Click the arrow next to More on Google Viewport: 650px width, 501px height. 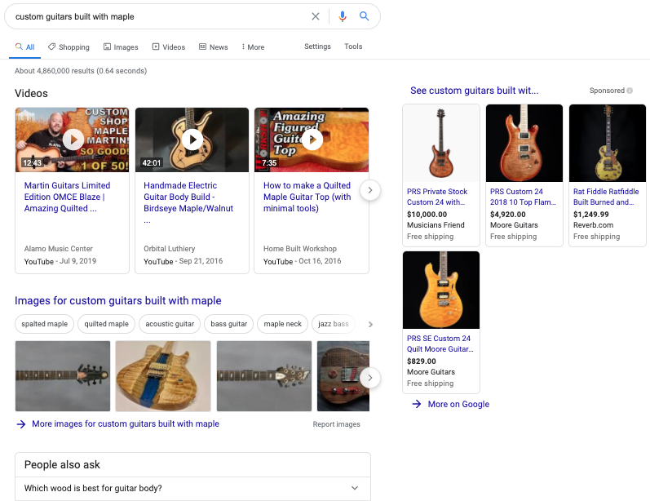(417, 404)
